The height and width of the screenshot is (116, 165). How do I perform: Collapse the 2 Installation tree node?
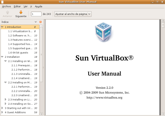point(2,57)
